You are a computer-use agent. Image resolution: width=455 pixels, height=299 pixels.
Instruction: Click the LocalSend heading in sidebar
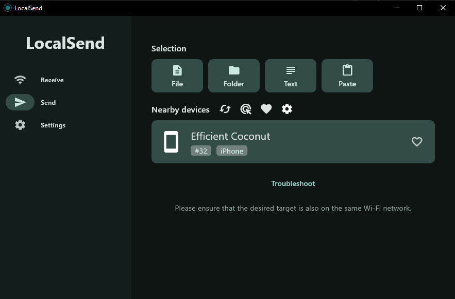point(65,43)
